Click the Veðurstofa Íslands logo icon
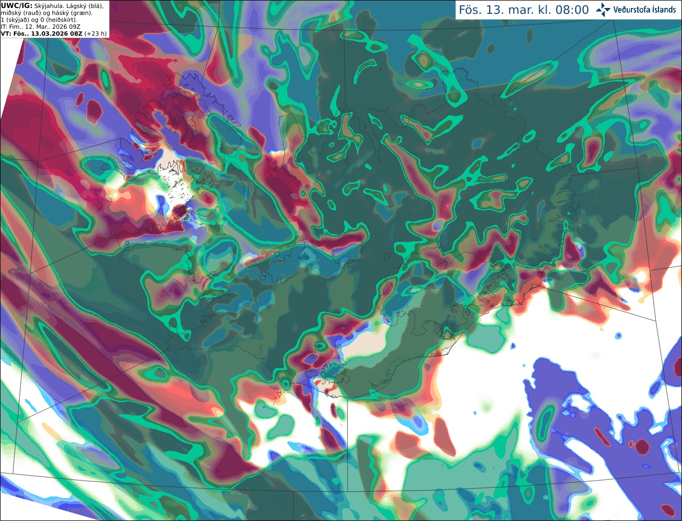Image resolution: width=682 pixels, height=521 pixels. point(603,10)
